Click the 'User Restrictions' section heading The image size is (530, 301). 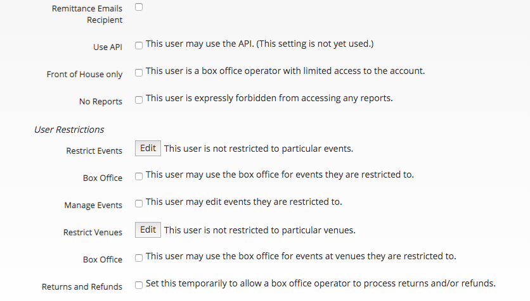(69, 130)
